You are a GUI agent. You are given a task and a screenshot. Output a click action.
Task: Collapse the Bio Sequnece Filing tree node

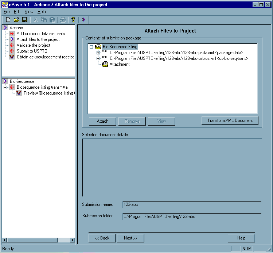click(91, 47)
